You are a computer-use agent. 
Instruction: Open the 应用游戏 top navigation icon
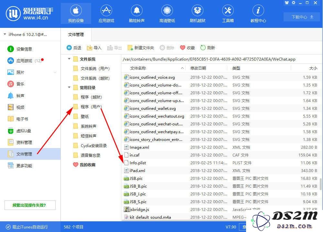tap(106, 14)
